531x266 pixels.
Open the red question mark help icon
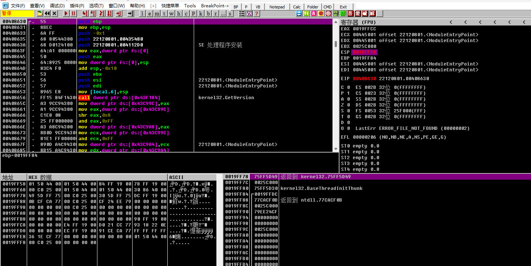click(257, 14)
